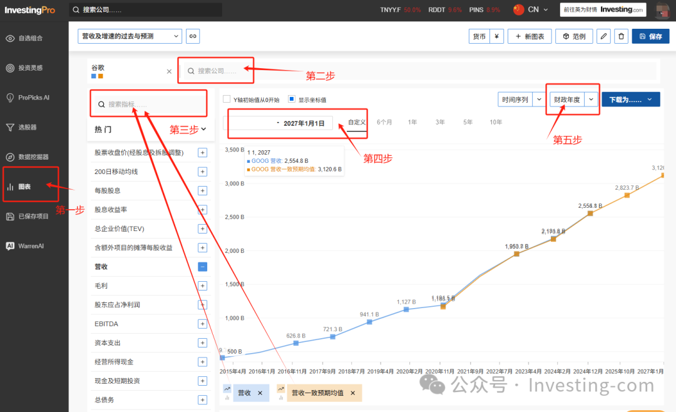Create a new chart with 新图表
The width and height of the screenshot is (676, 412).
pyautogui.click(x=530, y=36)
